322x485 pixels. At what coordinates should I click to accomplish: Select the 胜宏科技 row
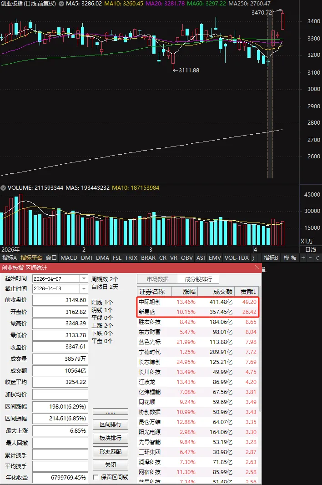pyautogui.click(x=198, y=322)
